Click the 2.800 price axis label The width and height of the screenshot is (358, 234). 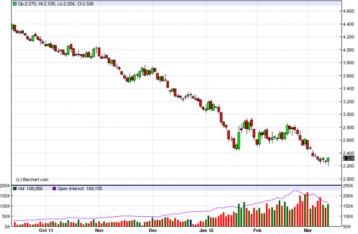(x=349, y=127)
